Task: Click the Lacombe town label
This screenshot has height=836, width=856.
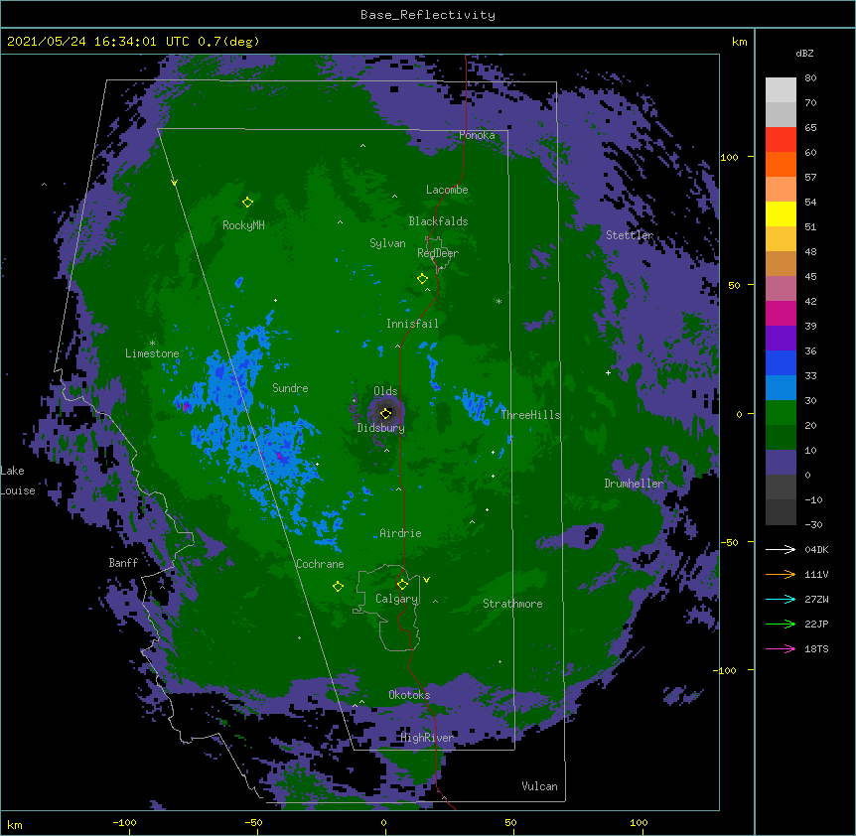Action: 447,190
